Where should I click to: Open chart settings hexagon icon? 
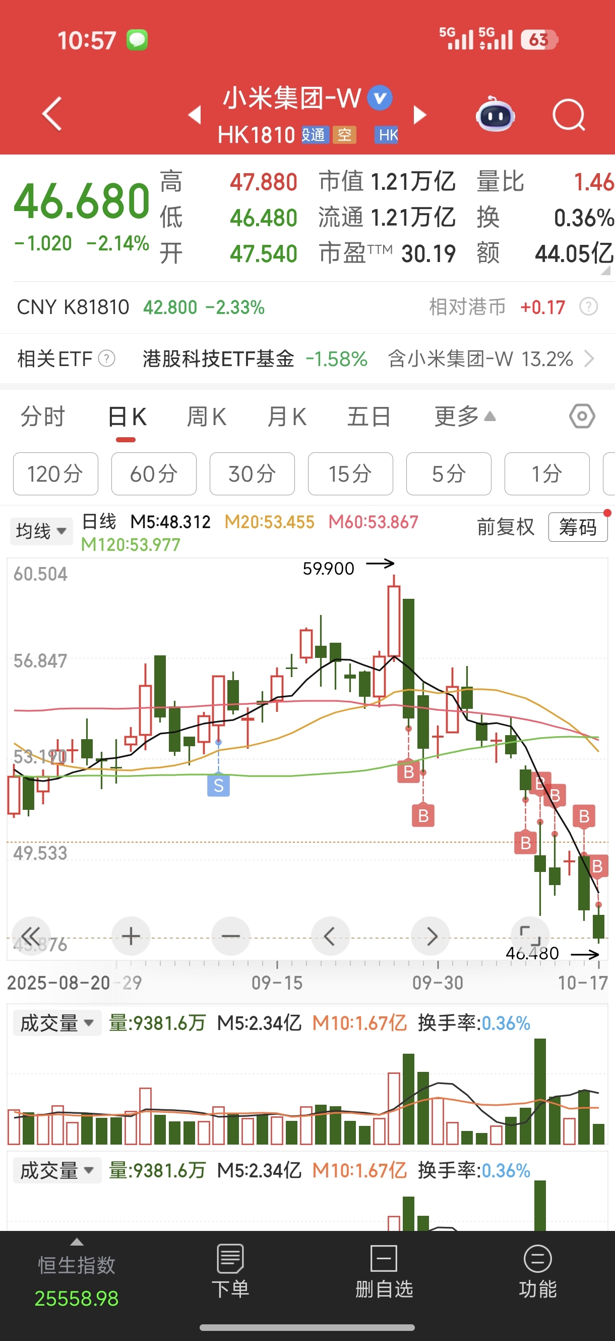[x=582, y=417]
